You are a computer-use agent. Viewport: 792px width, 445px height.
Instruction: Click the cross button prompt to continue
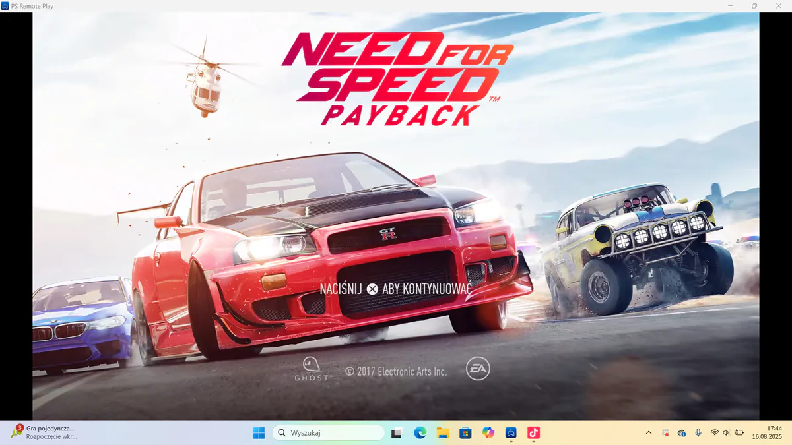click(x=372, y=289)
